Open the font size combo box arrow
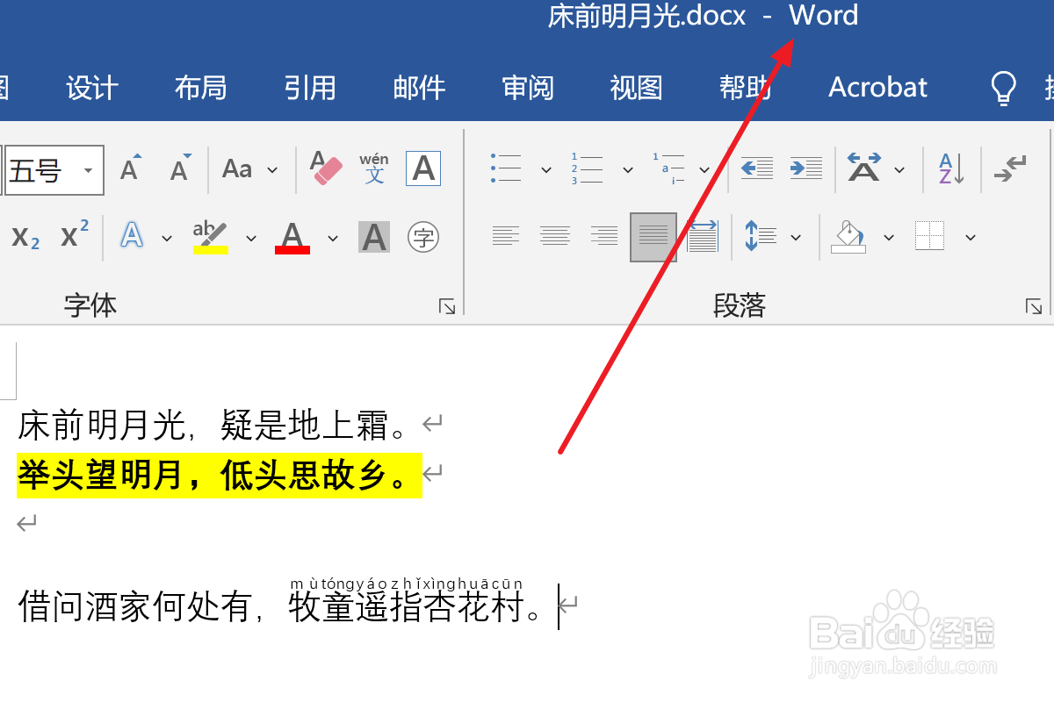1054x702 pixels. [x=88, y=169]
